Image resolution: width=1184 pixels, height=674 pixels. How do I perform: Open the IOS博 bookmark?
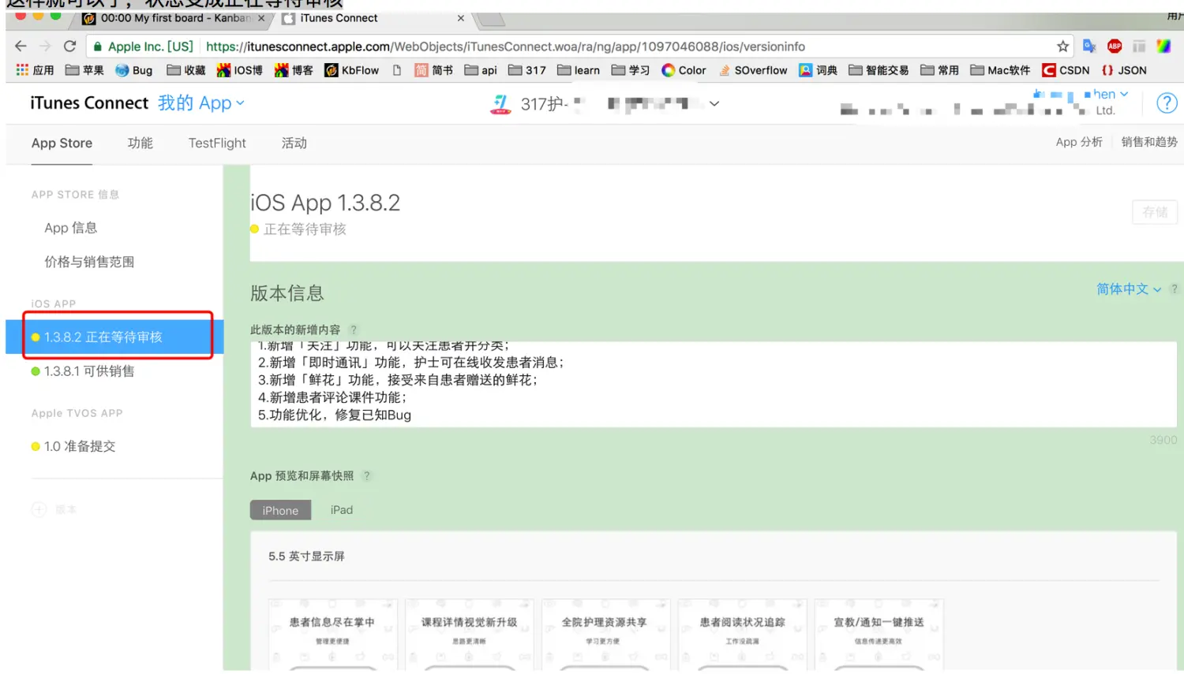(240, 70)
